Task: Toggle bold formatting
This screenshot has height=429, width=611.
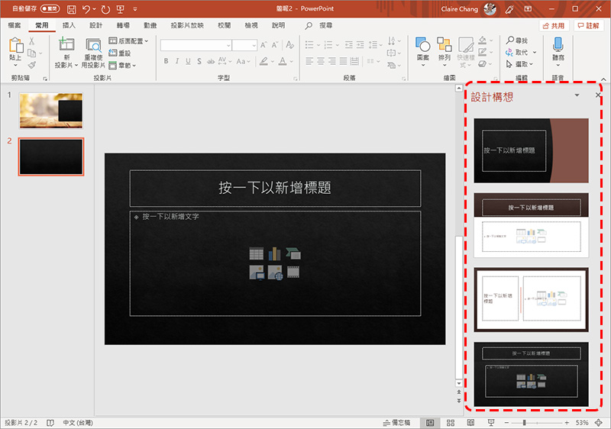Action: (x=166, y=61)
